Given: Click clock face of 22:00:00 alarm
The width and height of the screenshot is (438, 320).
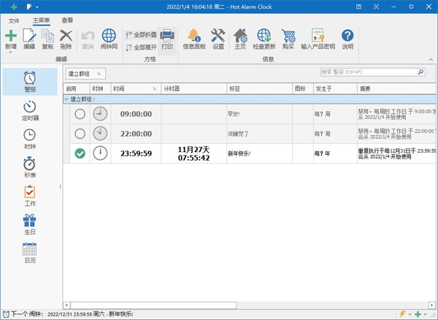Looking at the screenshot, I should point(100,134).
